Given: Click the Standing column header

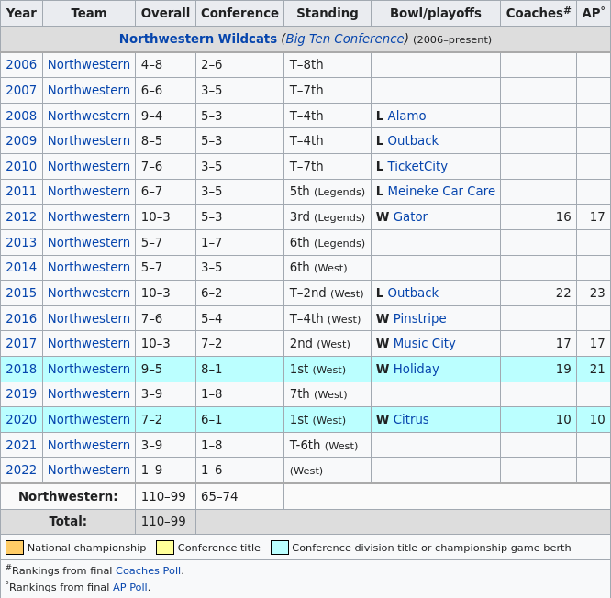Looking at the screenshot, I should pos(327,13).
